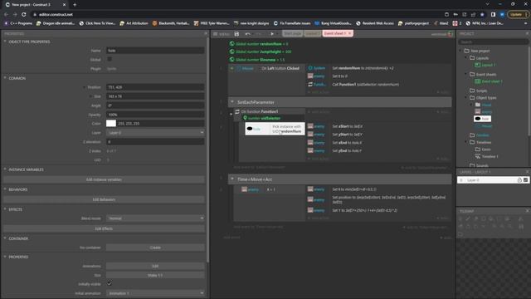Screen dimensions: 531x299
Task: Save the project with the floppy disk icon
Action: [236, 34]
